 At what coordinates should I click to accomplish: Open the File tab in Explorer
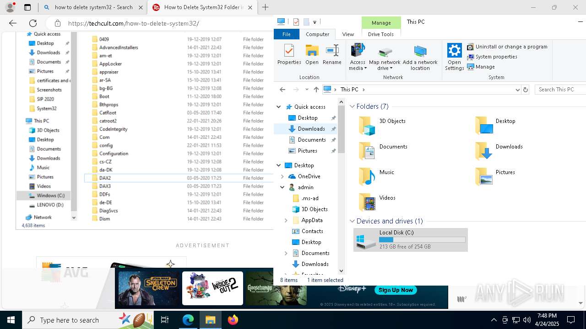pyautogui.click(x=287, y=34)
